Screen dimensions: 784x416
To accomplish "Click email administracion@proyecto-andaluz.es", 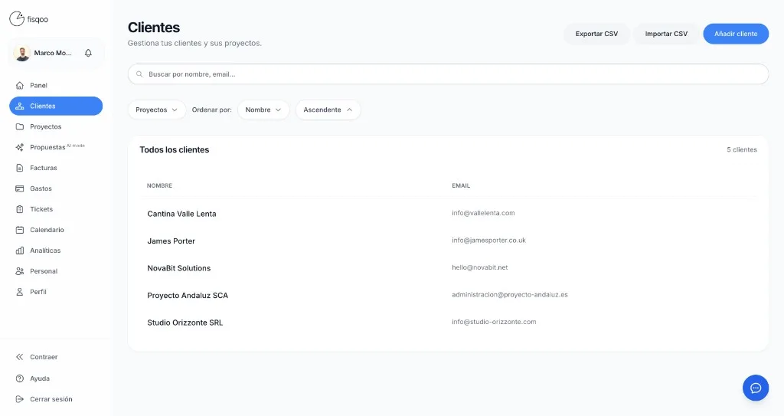I will (x=509, y=295).
